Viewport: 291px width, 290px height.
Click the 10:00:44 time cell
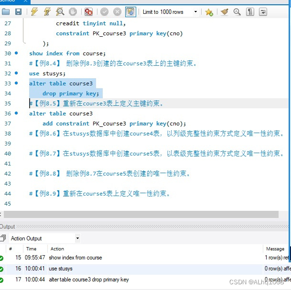[x=35, y=280]
